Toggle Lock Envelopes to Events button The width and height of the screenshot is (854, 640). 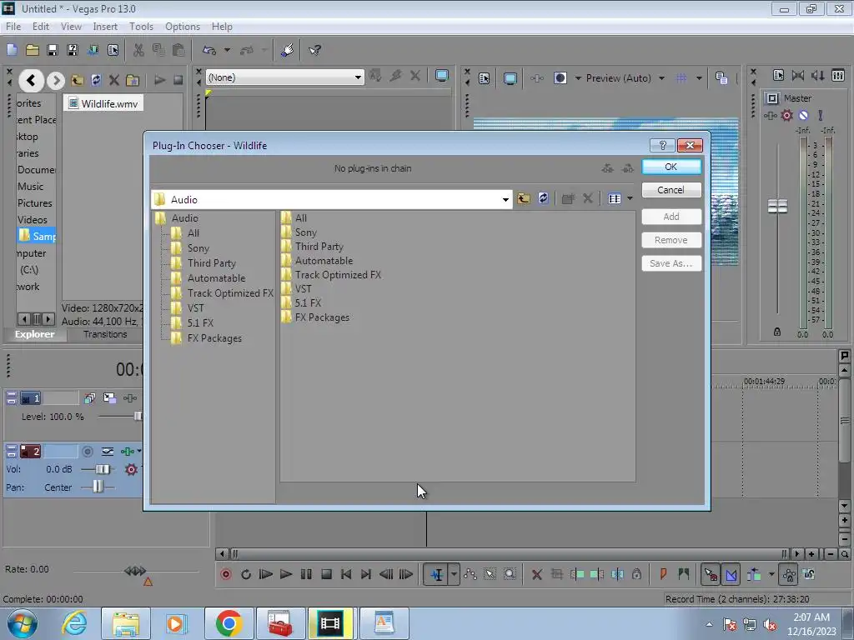pos(789,574)
